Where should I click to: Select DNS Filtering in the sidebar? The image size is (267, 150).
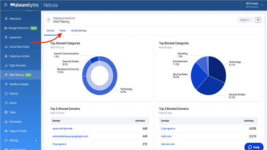click(17, 75)
